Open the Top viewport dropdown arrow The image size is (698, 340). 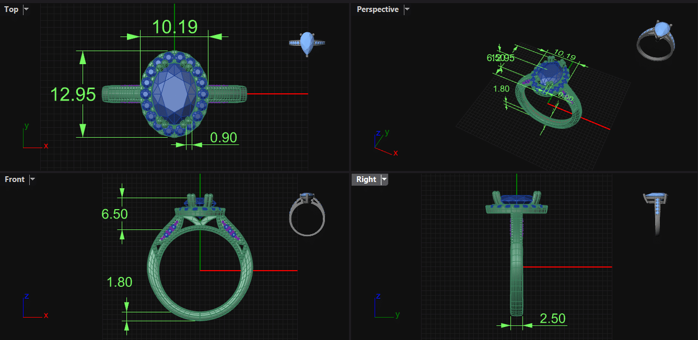point(26,9)
